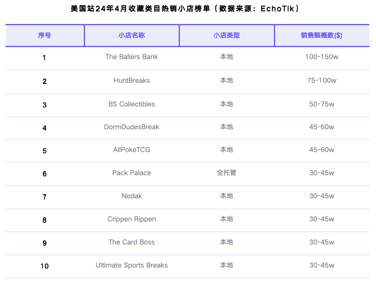Viewport: 376px width, 285px height.
Task: Select the 50-75w sales amount cell
Action: tap(322, 104)
